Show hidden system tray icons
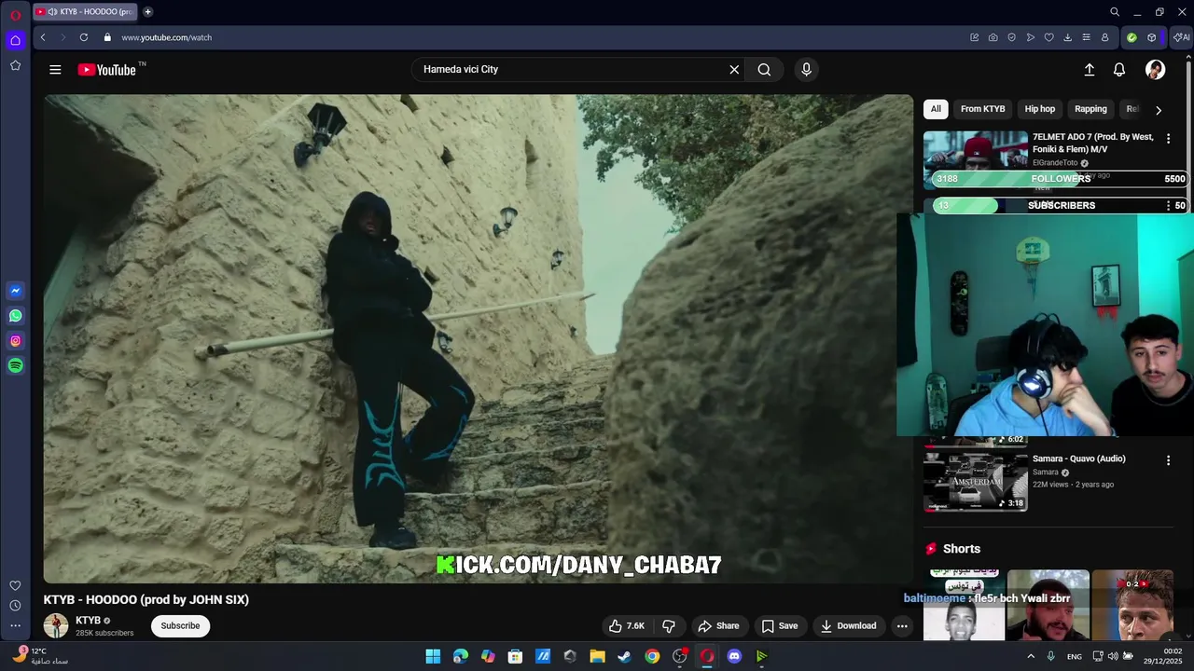 (x=1031, y=656)
